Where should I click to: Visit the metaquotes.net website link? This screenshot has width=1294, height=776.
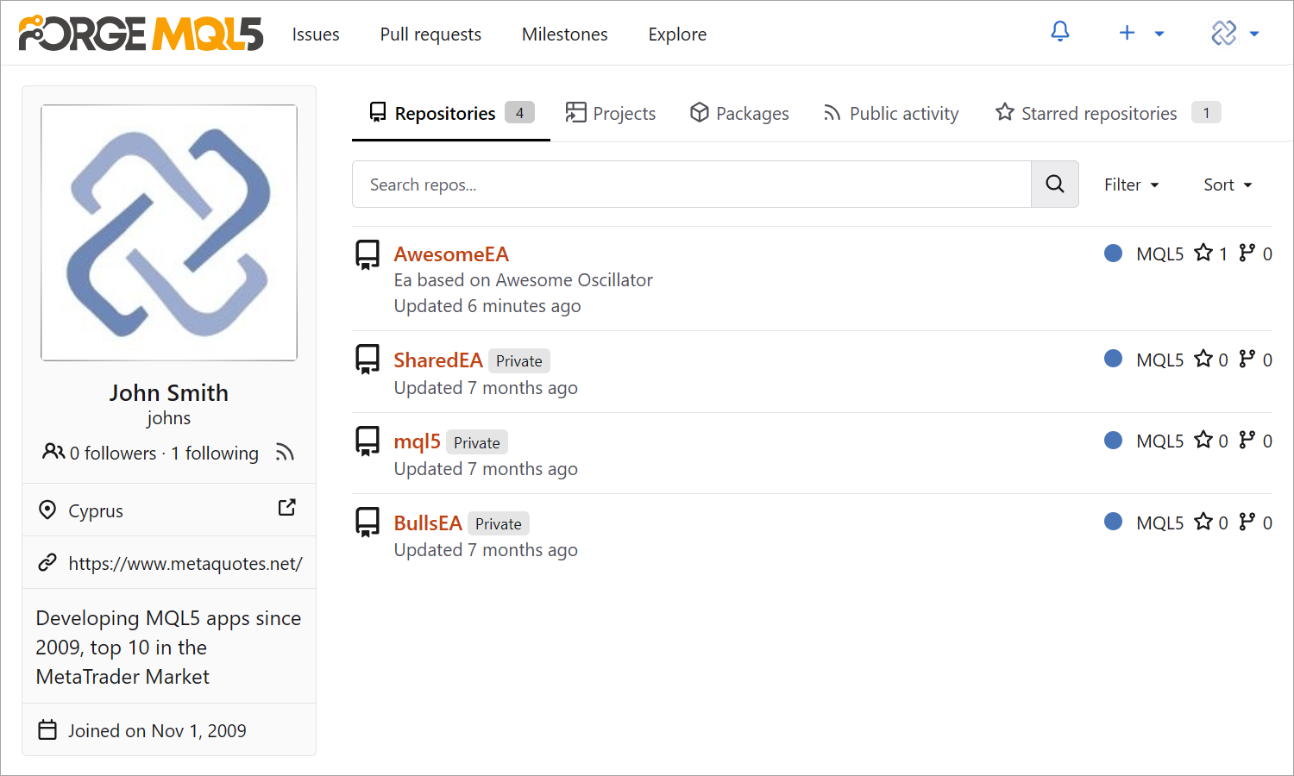point(185,564)
